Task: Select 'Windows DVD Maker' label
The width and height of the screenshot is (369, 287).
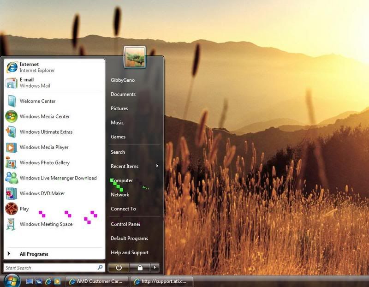Action: coord(42,193)
